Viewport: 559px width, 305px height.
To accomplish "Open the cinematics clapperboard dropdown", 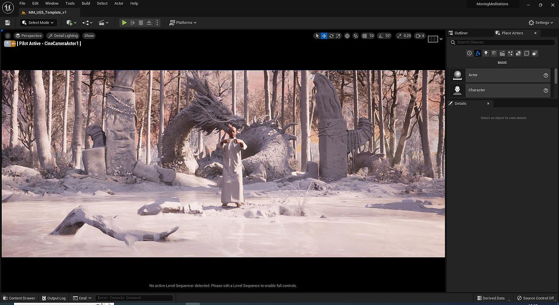I will point(104,23).
